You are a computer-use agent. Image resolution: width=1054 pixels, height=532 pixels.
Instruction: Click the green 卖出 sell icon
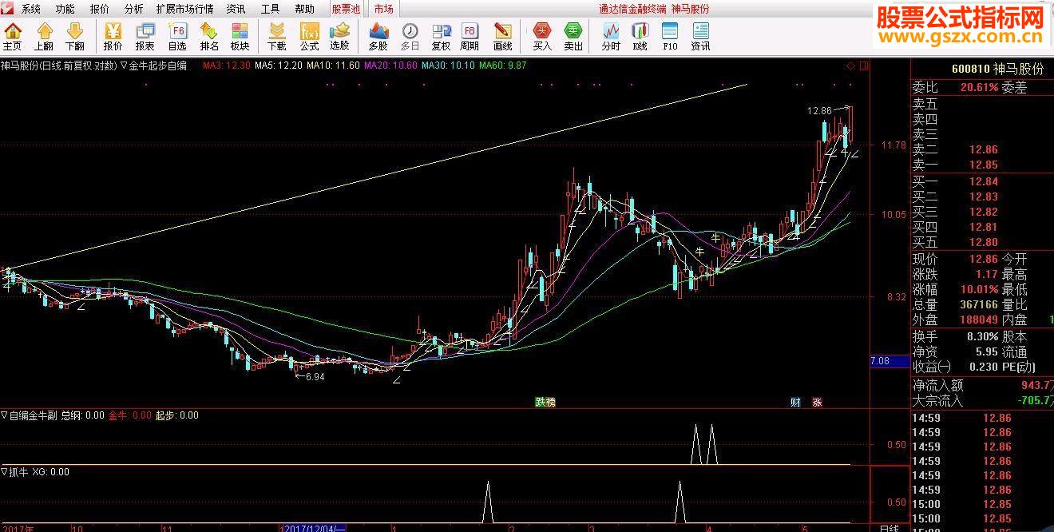pos(573,37)
